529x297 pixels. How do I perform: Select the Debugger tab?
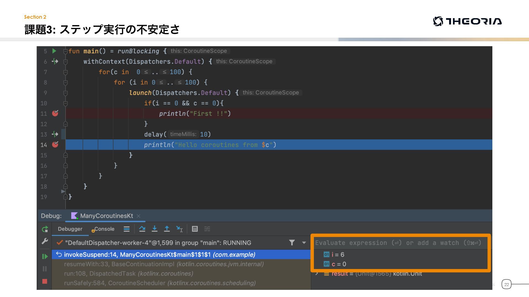[70, 229]
